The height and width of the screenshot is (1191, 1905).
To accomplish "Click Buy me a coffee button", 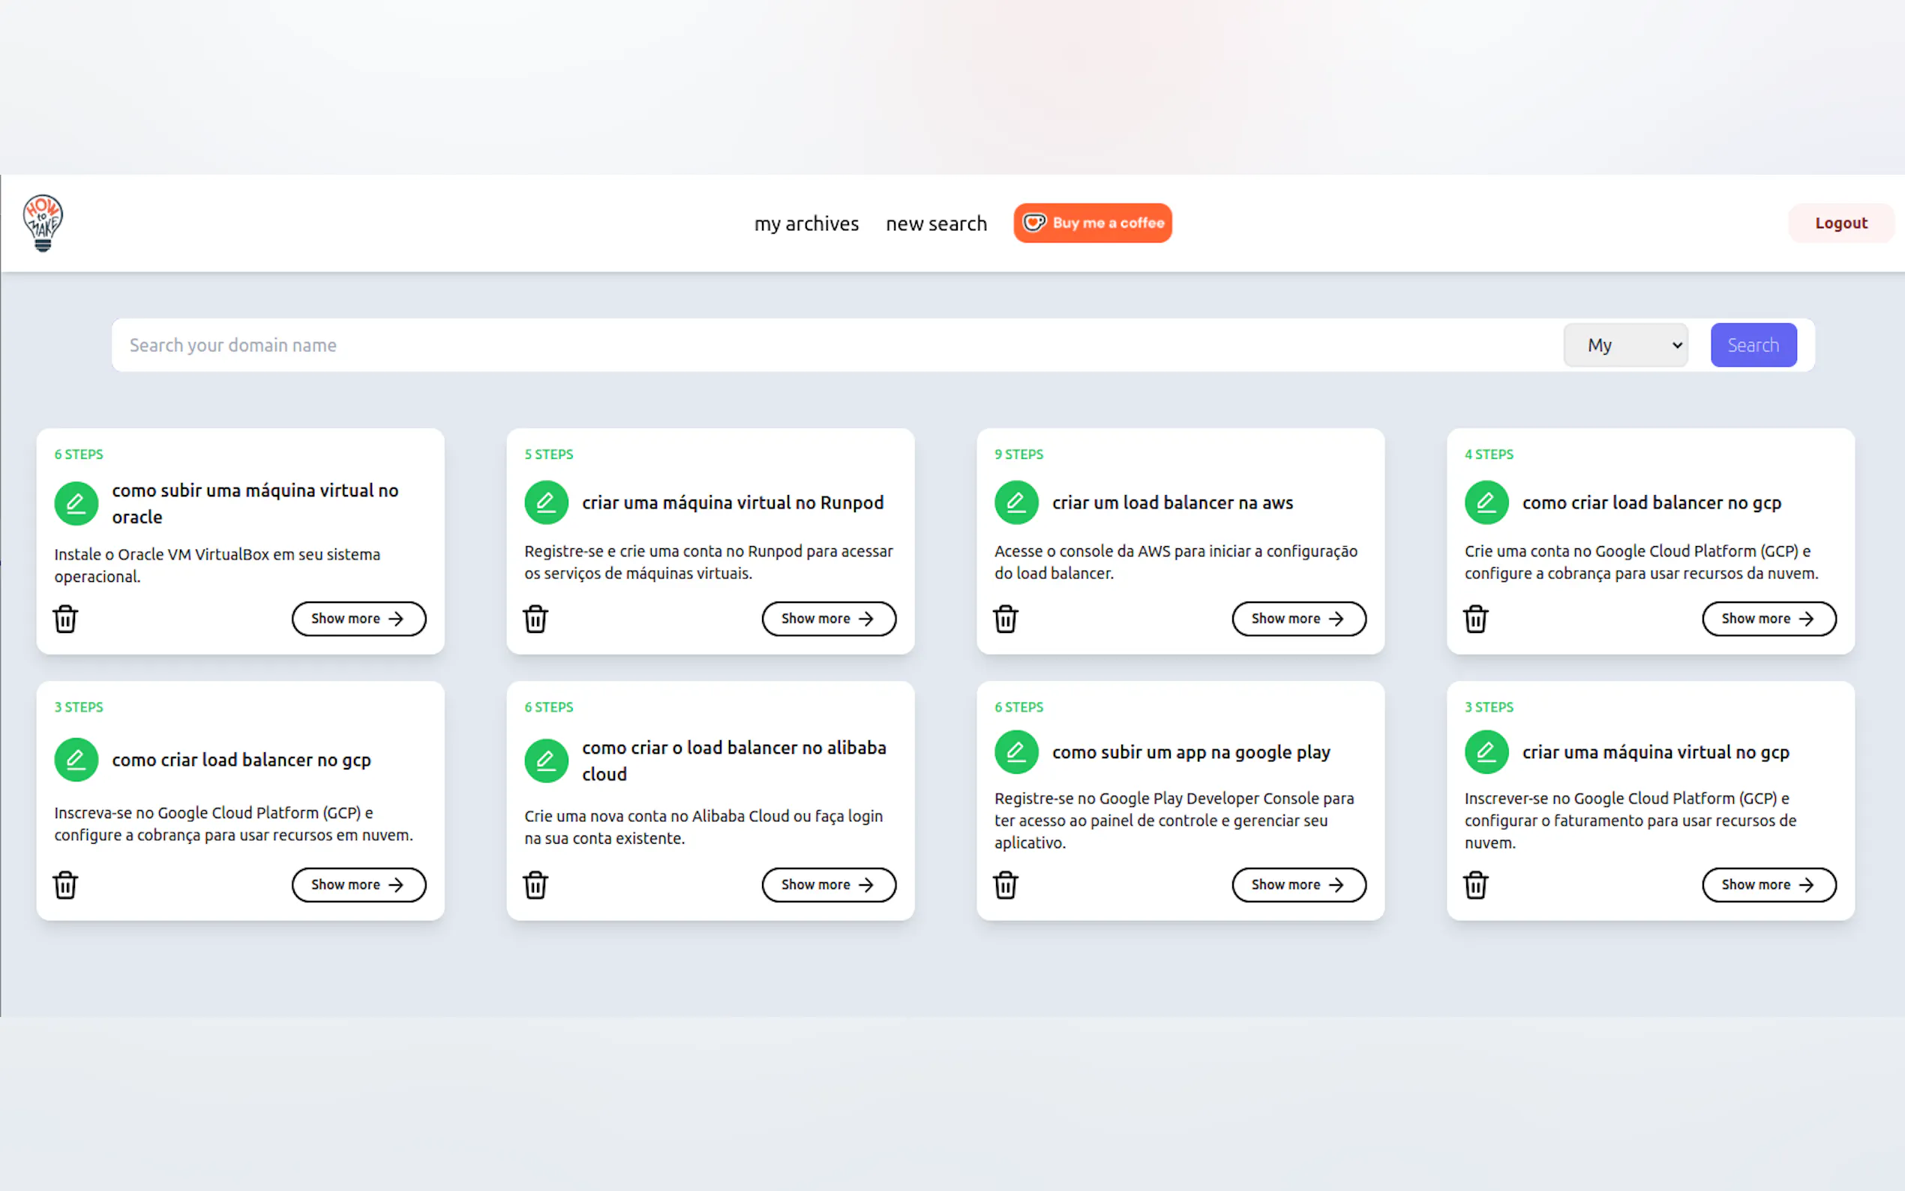I will tap(1092, 223).
